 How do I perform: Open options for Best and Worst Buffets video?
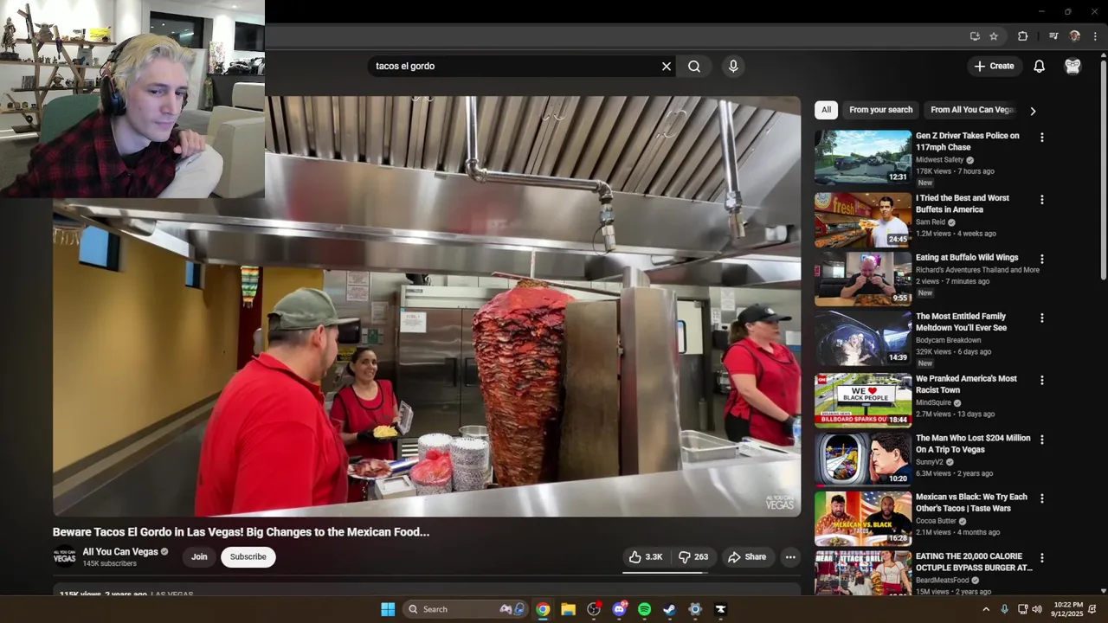click(x=1042, y=200)
